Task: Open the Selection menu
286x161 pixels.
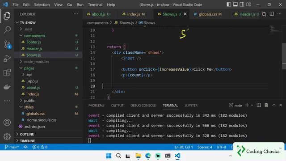Action: click(x=42, y=4)
